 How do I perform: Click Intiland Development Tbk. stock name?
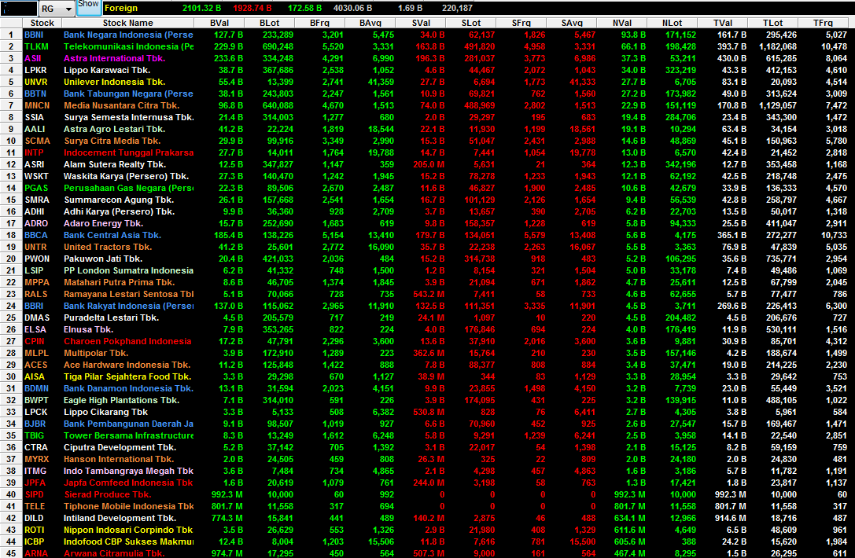(x=120, y=518)
